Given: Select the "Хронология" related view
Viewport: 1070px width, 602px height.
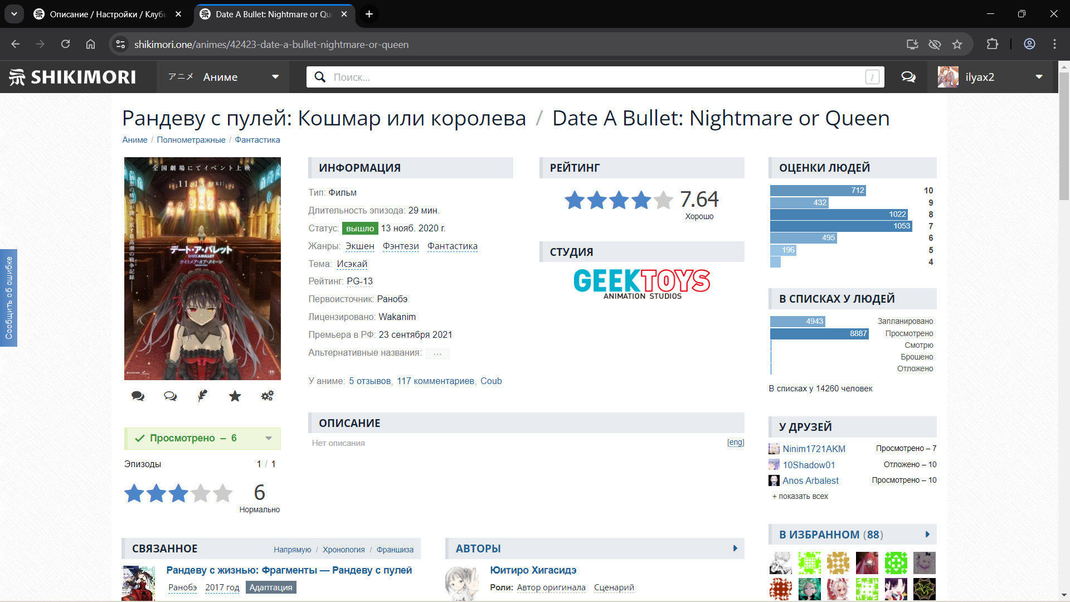Looking at the screenshot, I should [x=343, y=550].
